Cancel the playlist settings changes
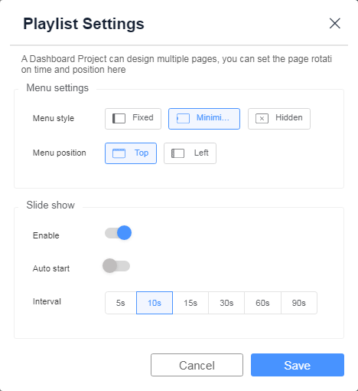 [x=197, y=365]
